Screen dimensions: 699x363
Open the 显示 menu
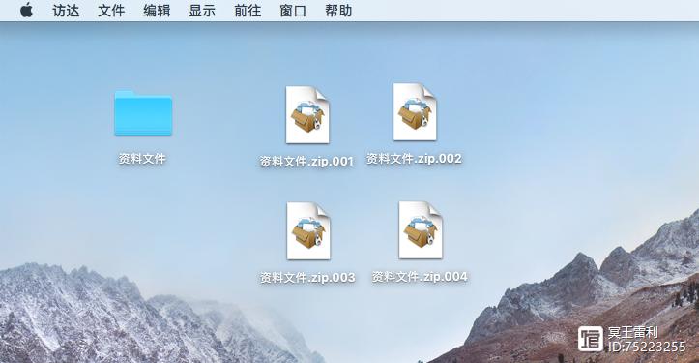(202, 11)
